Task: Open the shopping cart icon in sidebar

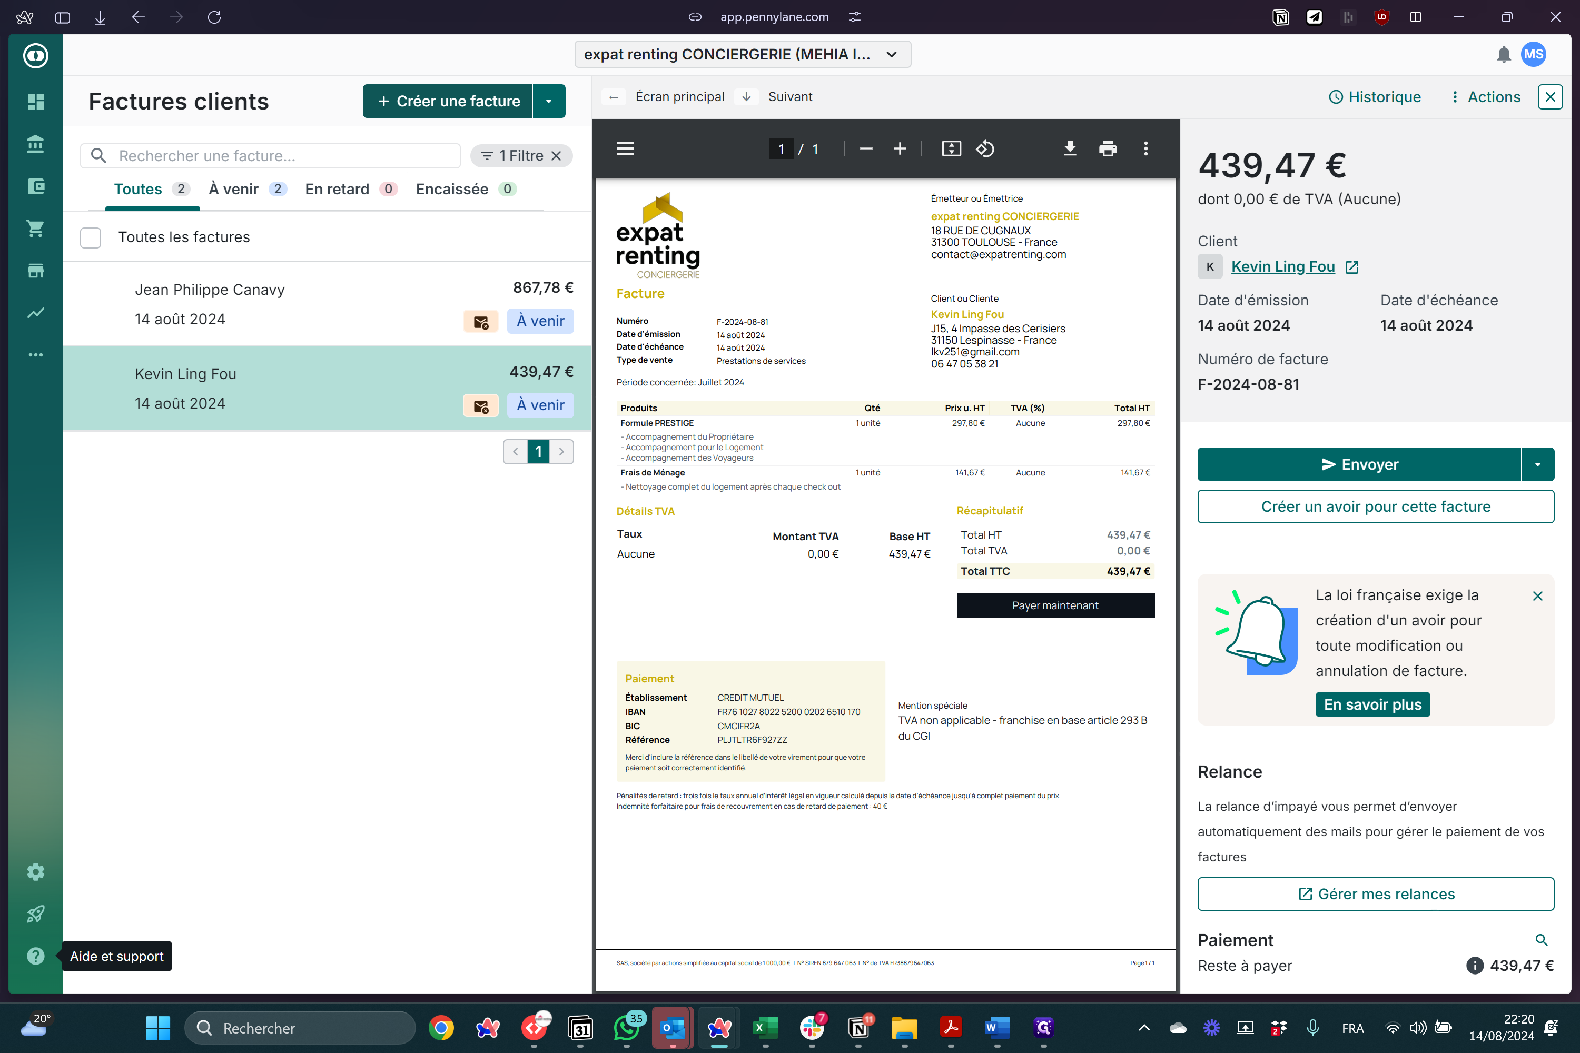Action: point(36,229)
